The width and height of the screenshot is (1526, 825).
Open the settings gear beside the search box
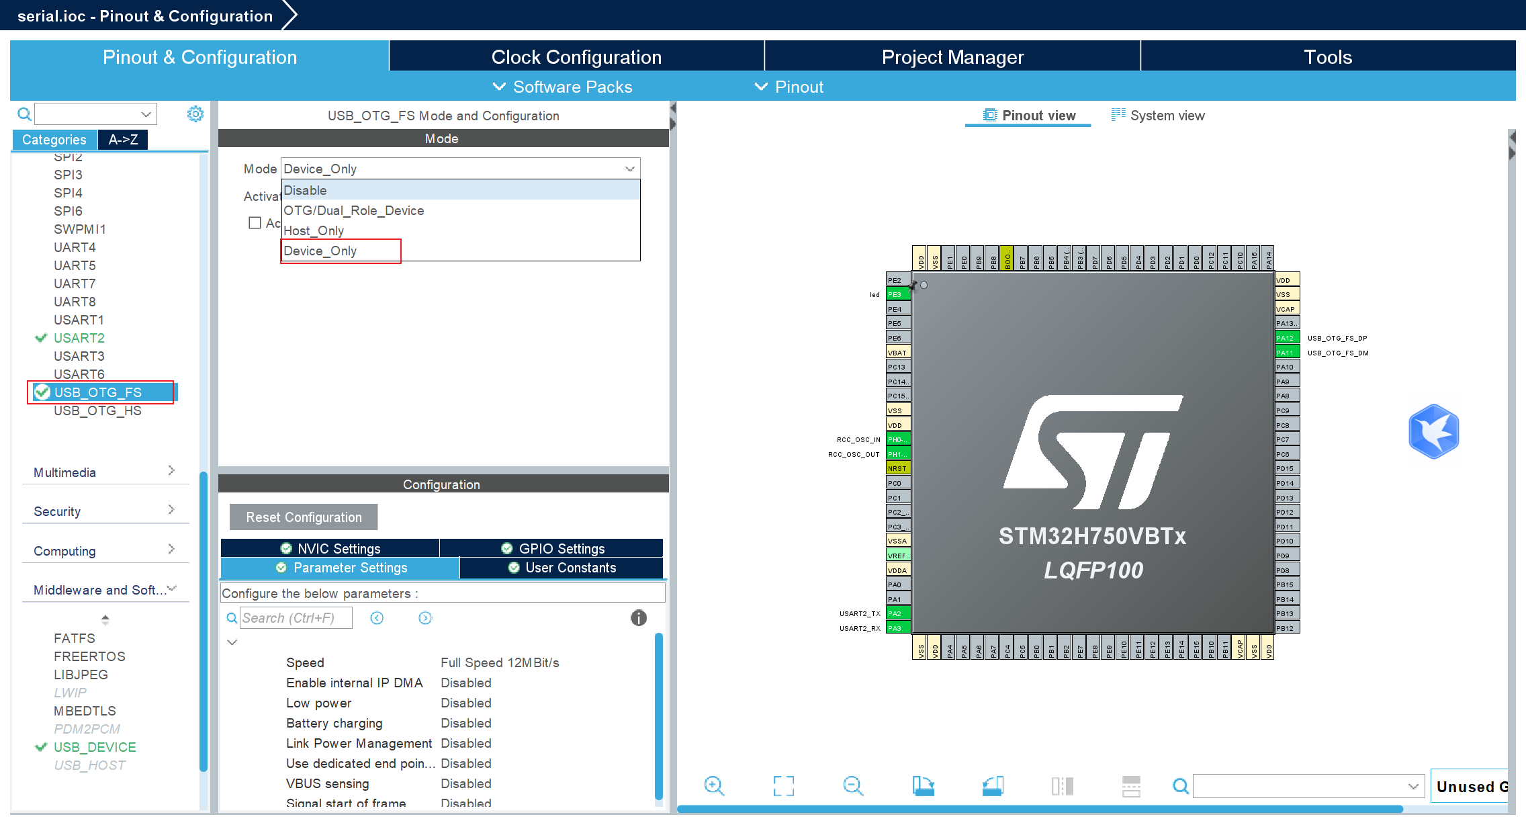click(x=195, y=114)
